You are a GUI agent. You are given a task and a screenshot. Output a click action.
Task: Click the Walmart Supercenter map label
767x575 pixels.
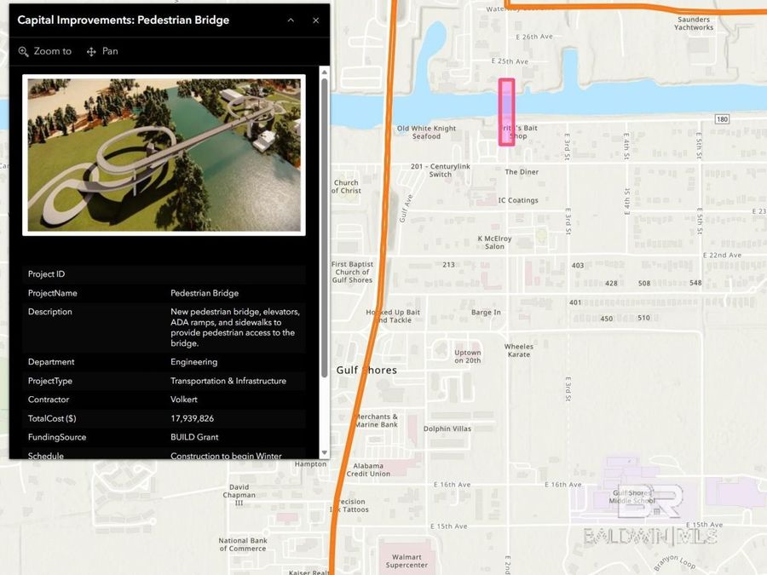(407, 561)
